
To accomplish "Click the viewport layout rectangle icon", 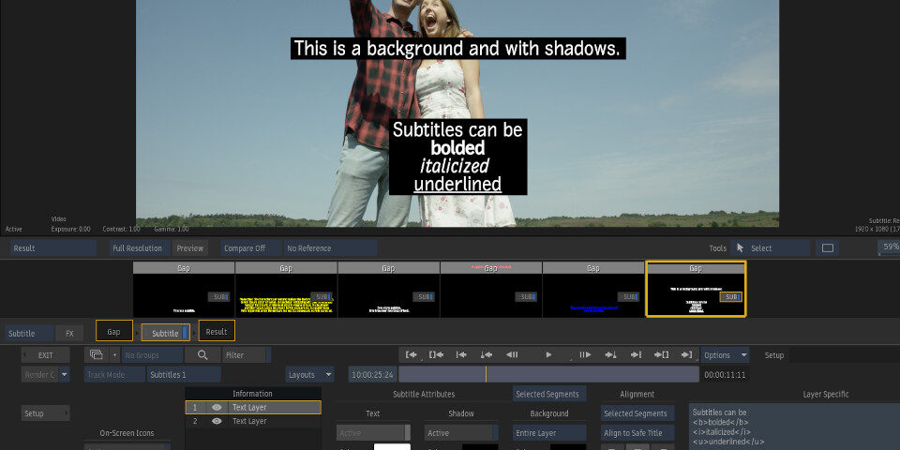I will 827,248.
